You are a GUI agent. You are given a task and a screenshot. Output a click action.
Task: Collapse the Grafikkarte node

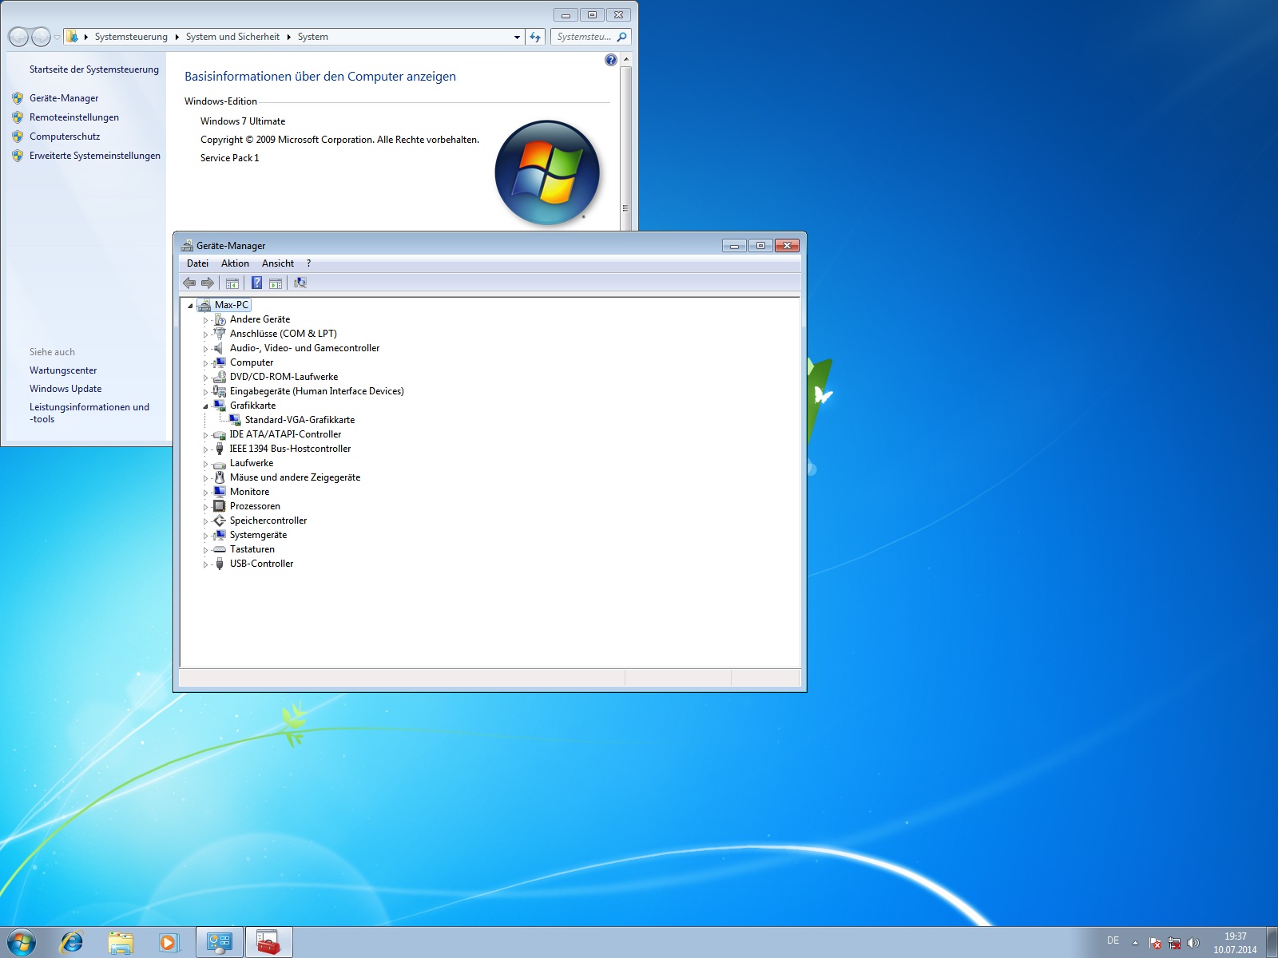(205, 406)
